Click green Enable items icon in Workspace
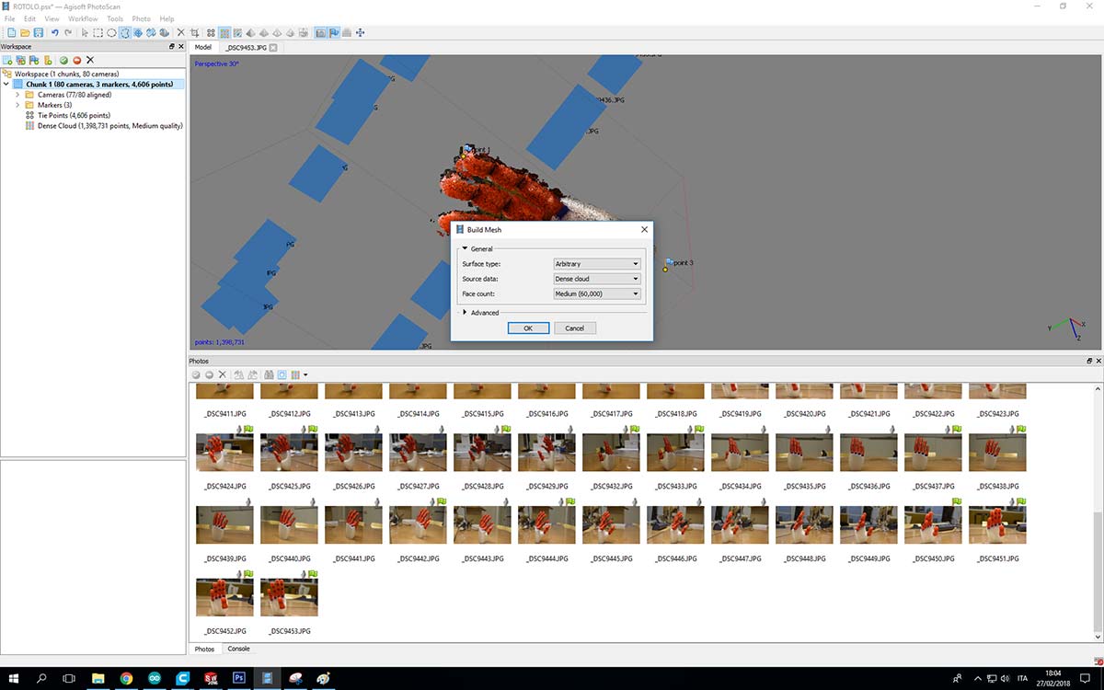This screenshot has width=1104, height=690. pos(63,60)
